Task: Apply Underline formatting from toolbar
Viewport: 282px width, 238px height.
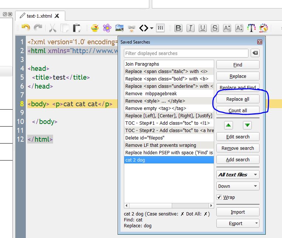Action: 203,28
